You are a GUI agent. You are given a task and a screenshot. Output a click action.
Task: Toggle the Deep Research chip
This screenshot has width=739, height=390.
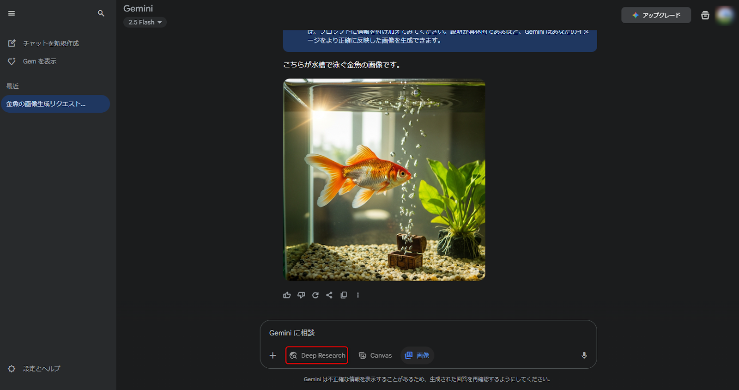pos(317,355)
